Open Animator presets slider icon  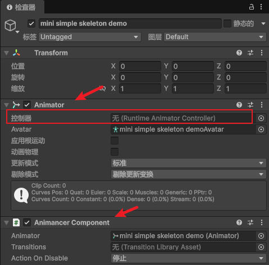(250, 105)
